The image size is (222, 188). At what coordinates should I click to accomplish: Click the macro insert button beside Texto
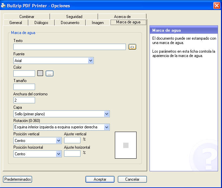(x=132, y=47)
